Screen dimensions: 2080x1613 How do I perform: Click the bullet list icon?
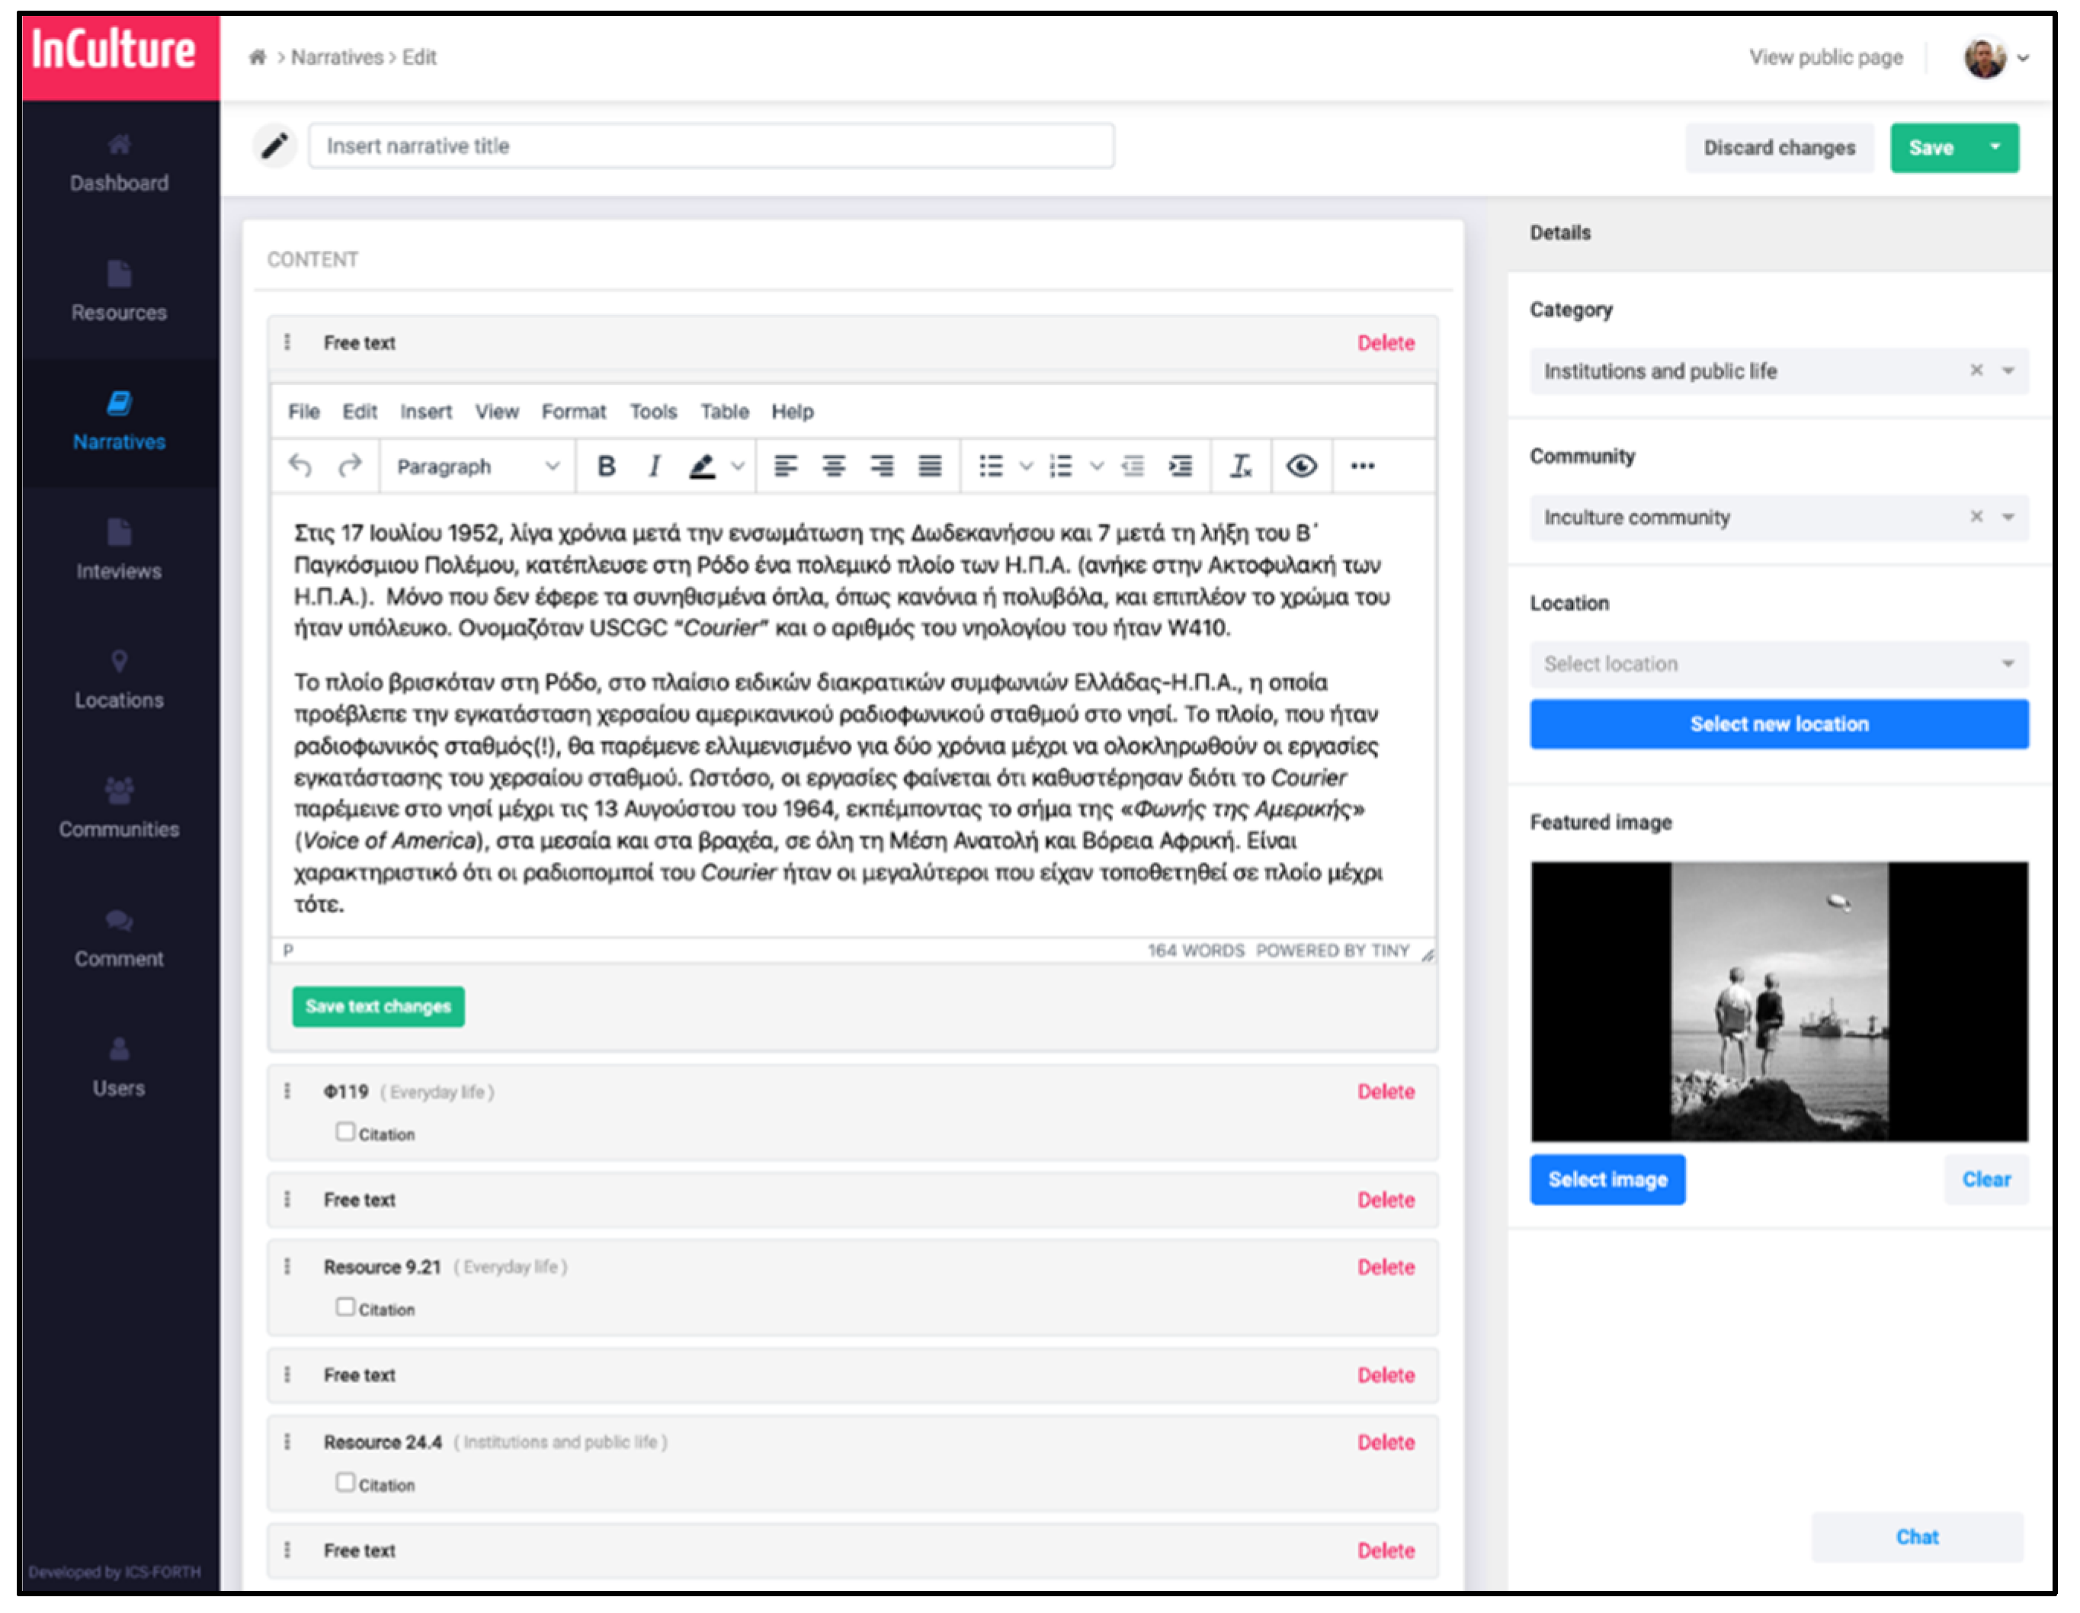tap(991, 467)
